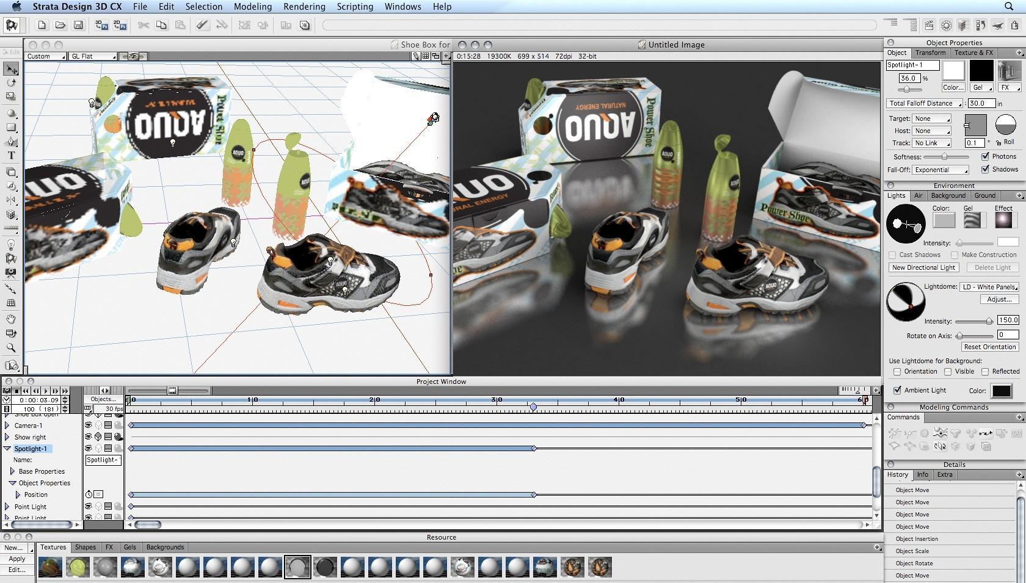Select the Hand pan tool
Screen dimensions: 1026x583
pos(11,319)
